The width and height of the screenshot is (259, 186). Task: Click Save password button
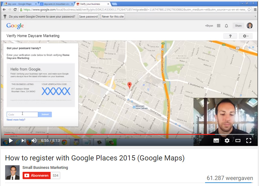[88, 17]
